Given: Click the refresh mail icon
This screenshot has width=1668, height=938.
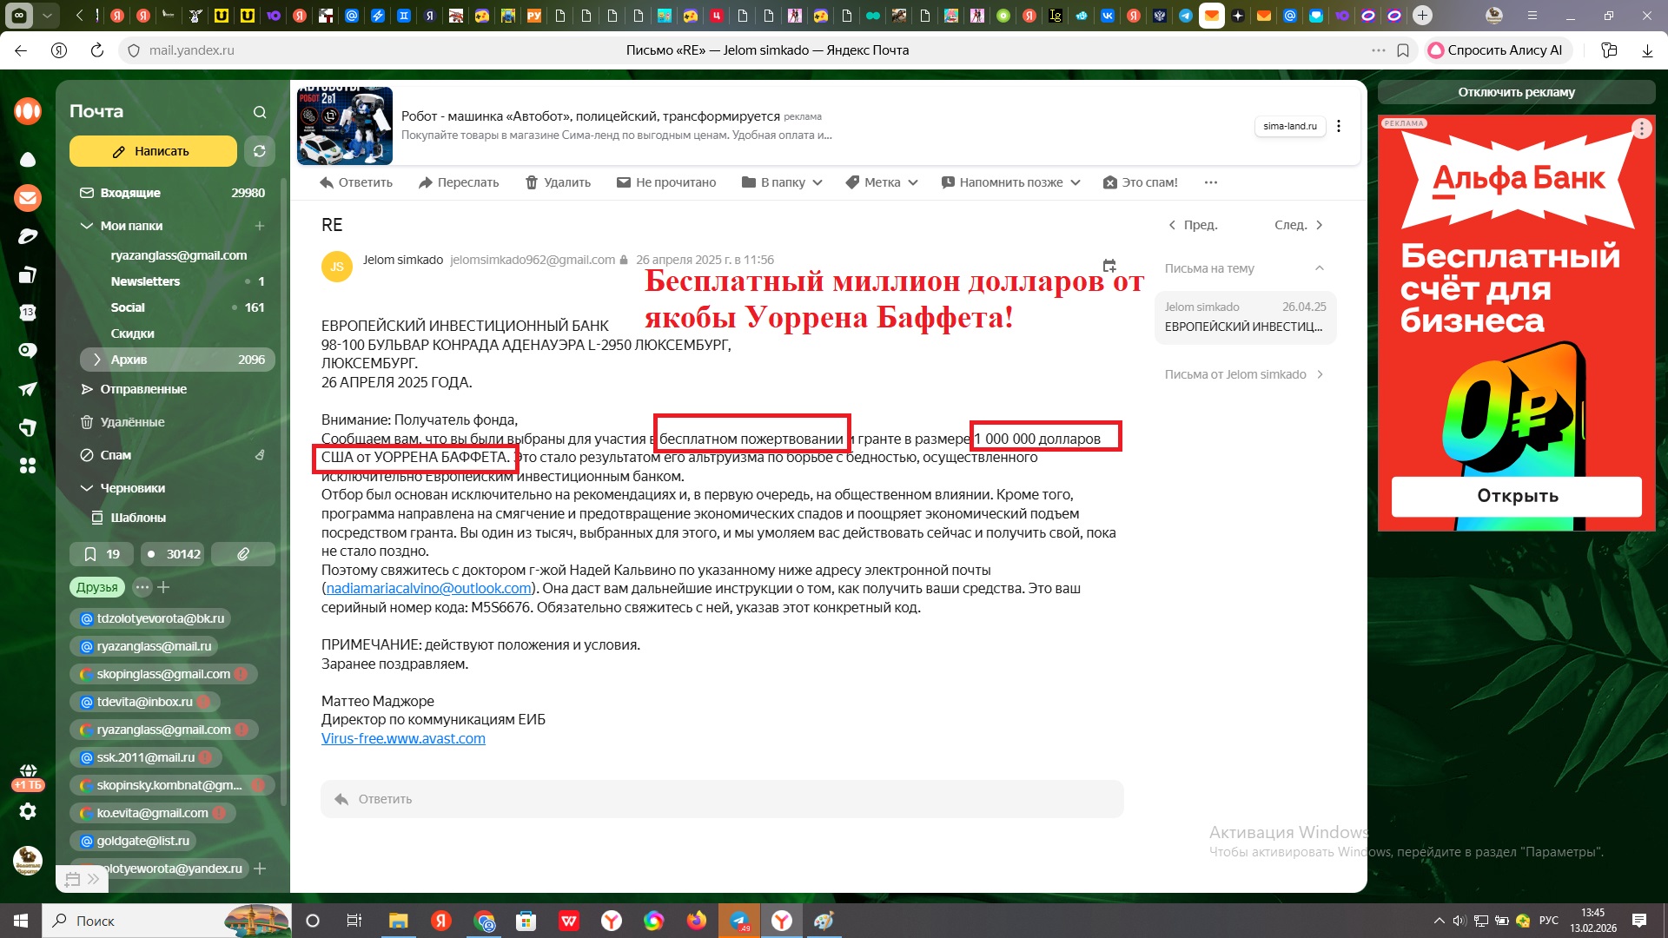Looking at the screenshot, I should pyautogui.click(x=259, y=151).
